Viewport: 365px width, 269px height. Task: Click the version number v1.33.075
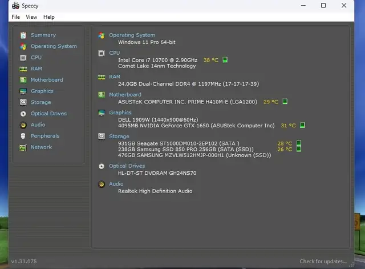pos(24,262)
